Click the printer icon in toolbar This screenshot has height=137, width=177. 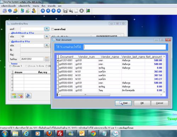(71, 11)
